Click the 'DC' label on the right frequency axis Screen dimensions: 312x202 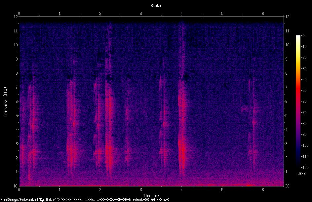coord(287,186)
